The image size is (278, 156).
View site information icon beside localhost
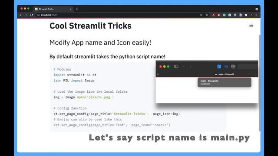pos(38,15)
